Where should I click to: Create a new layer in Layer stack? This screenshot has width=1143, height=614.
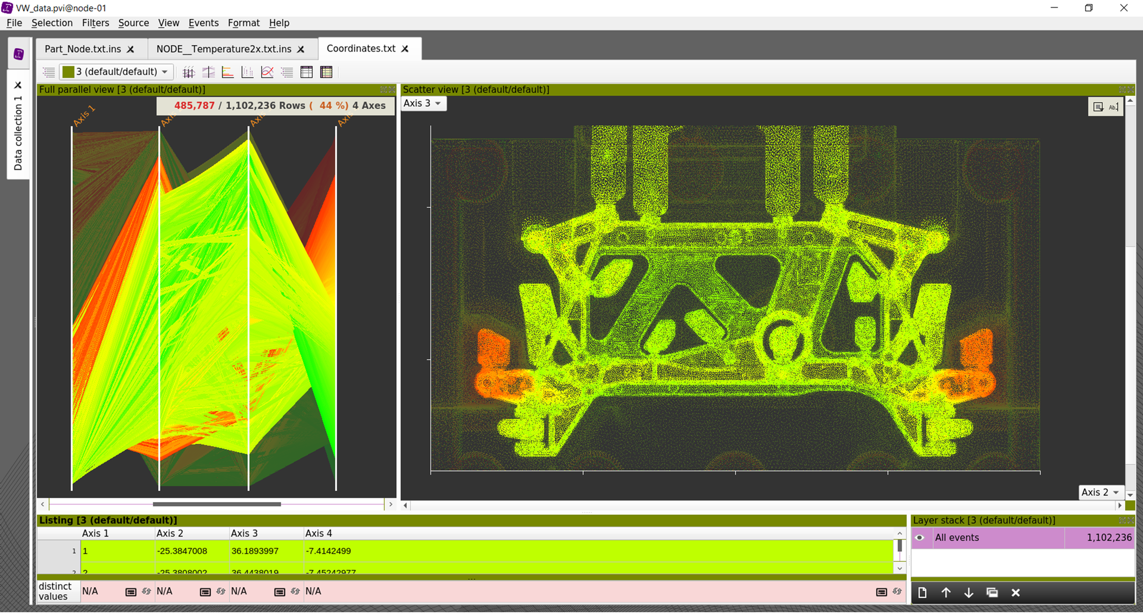[x=922, y=593]
